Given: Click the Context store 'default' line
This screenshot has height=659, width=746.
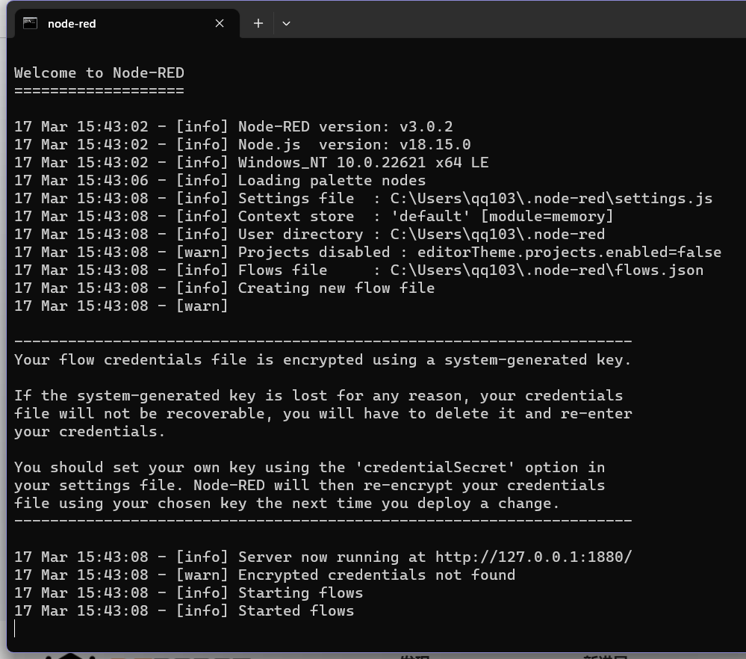Looking at the screenshot, I should tap(314, 217).
